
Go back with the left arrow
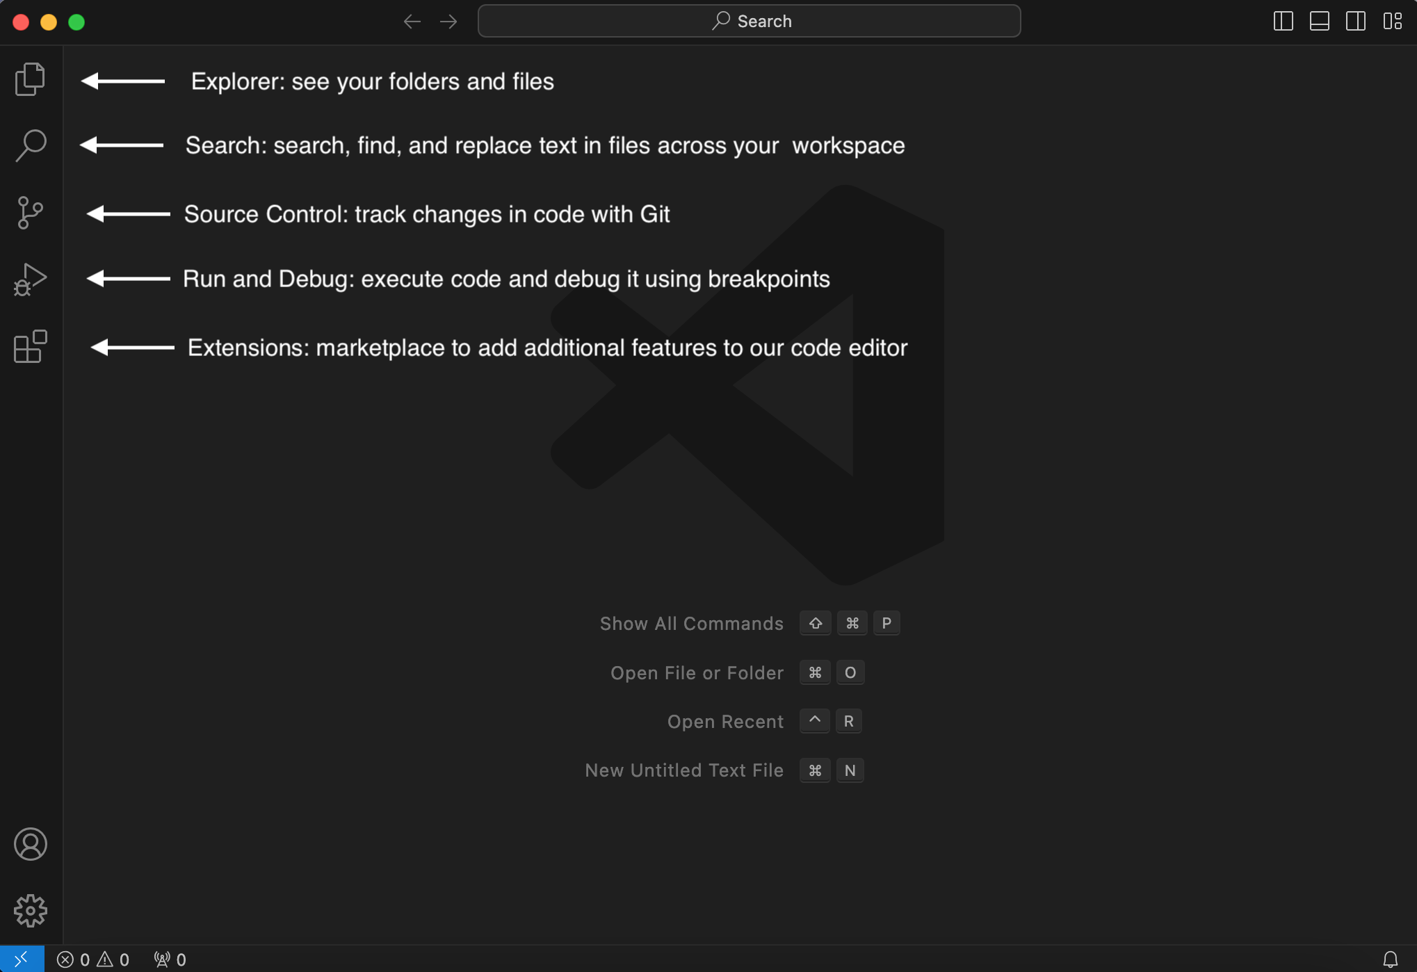coord(412,22)
